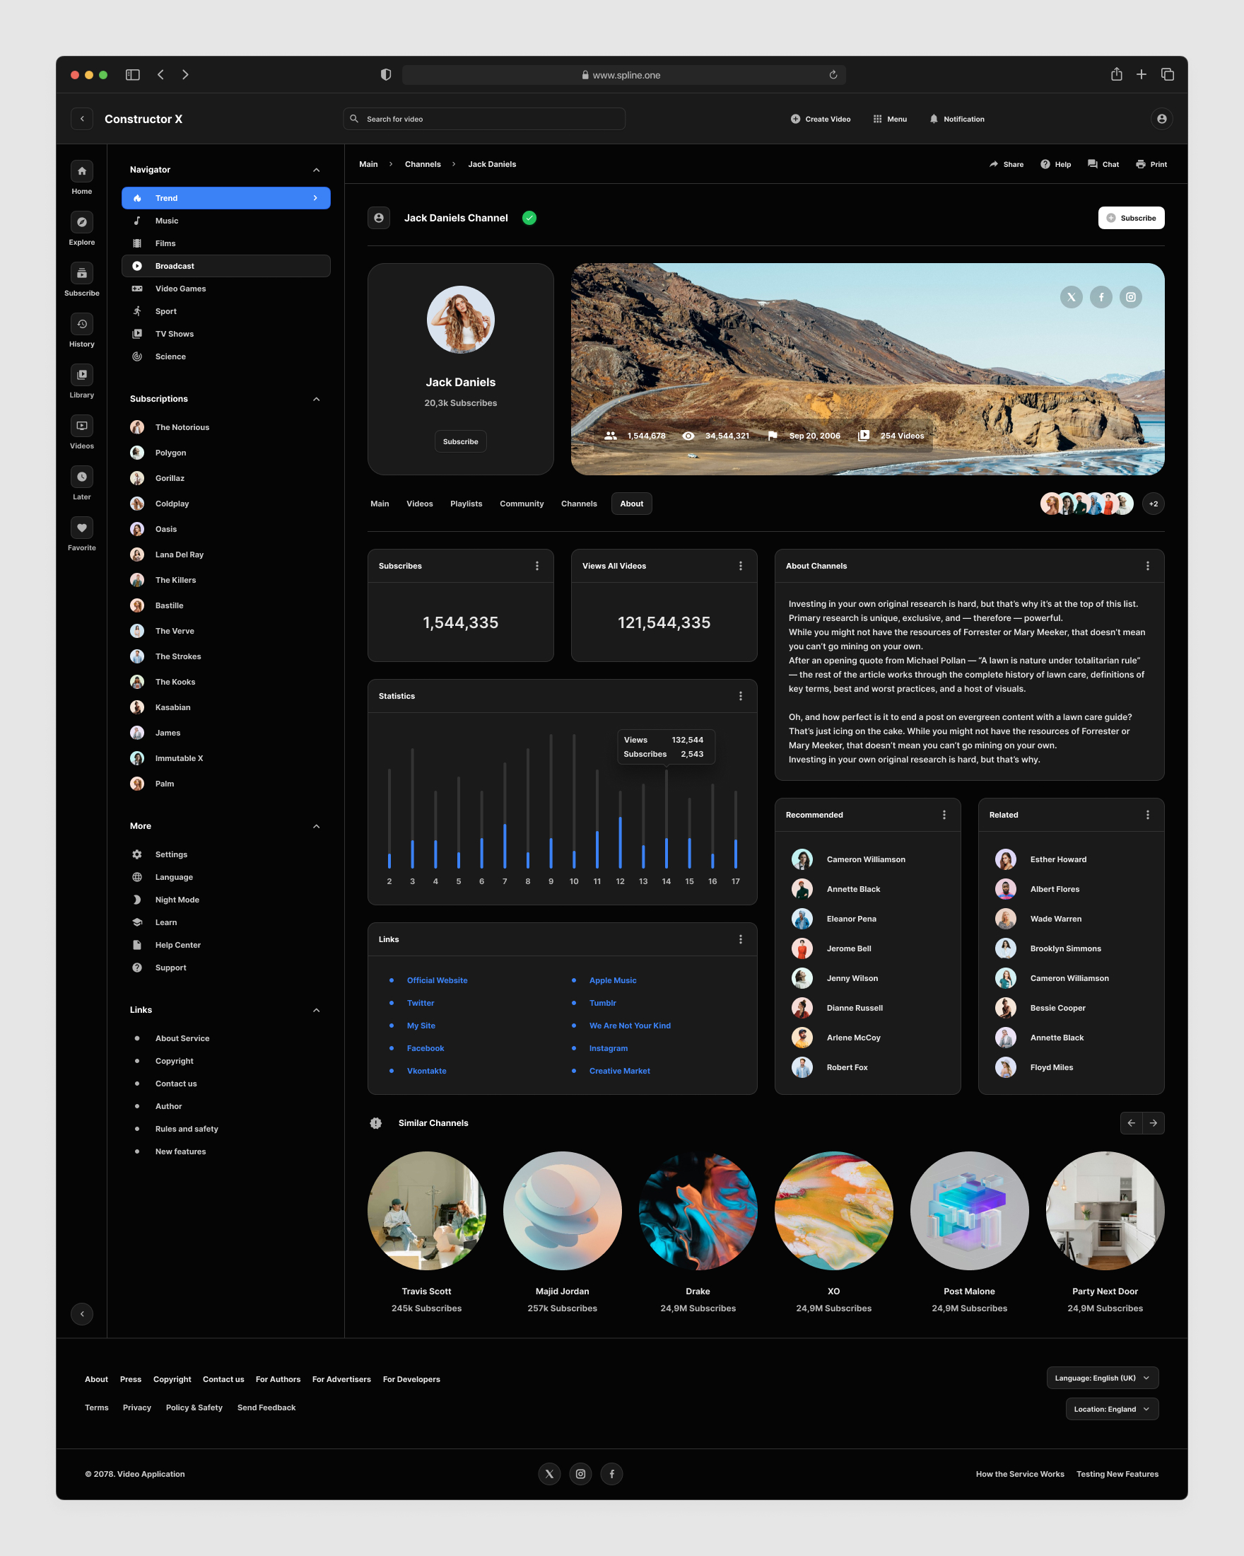Open a new browser tab plus icon
The height and width of the screenshot is (1556, 1244).
(x=1142, y=74)
